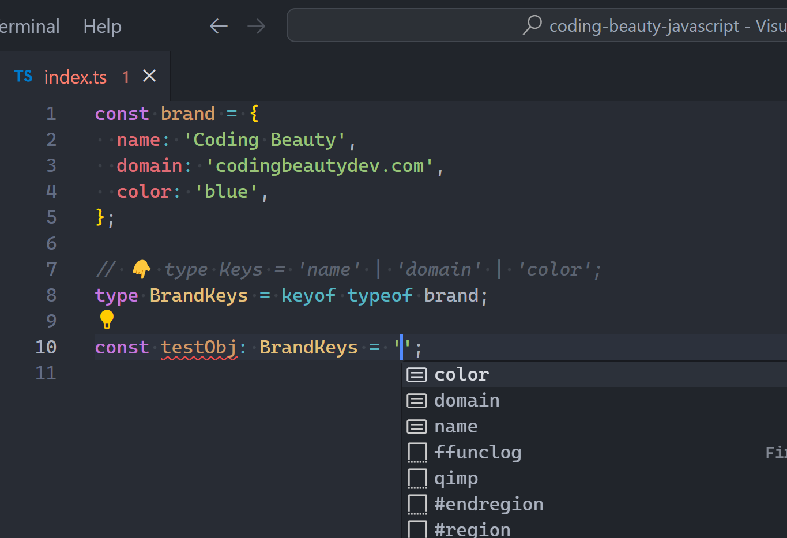
Task: Close the index.ts tab
Action: [149, 76]
